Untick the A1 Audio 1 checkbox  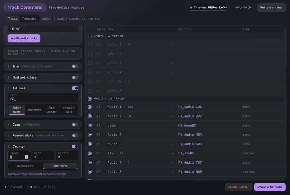90,107
